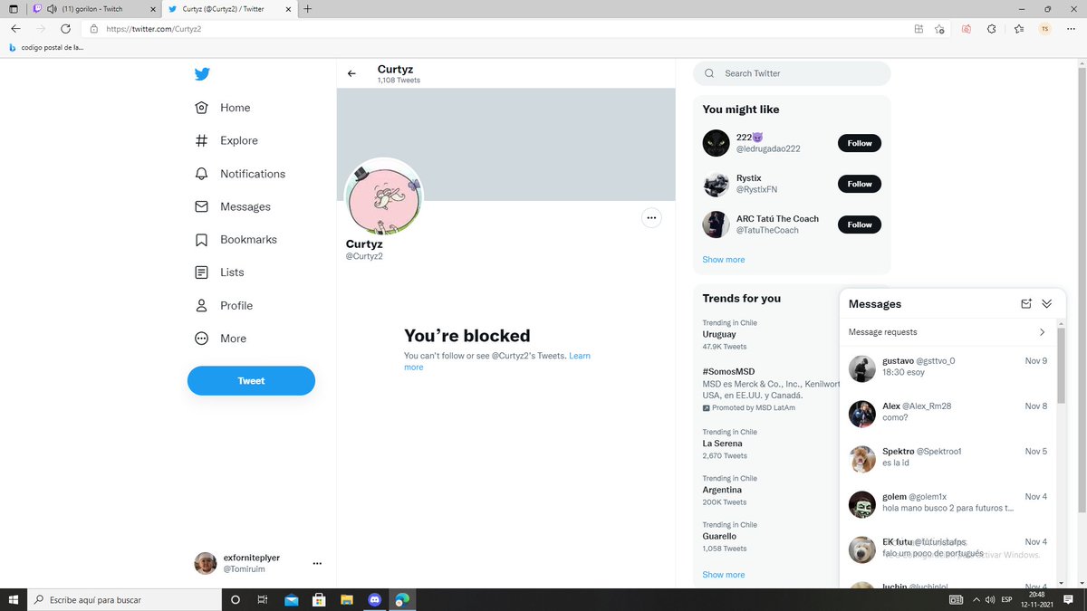The width and height of the screenshot is (1087, 611).
Task: Mute the Twitch tab speaker icon
Action: pyautogui.click(x=52, y=9)
